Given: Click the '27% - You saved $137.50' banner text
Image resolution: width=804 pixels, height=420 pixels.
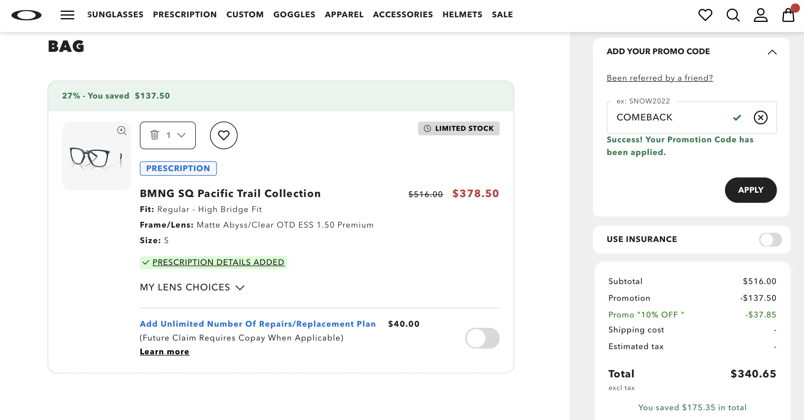Looking at the screenshot, I should 116,96.
